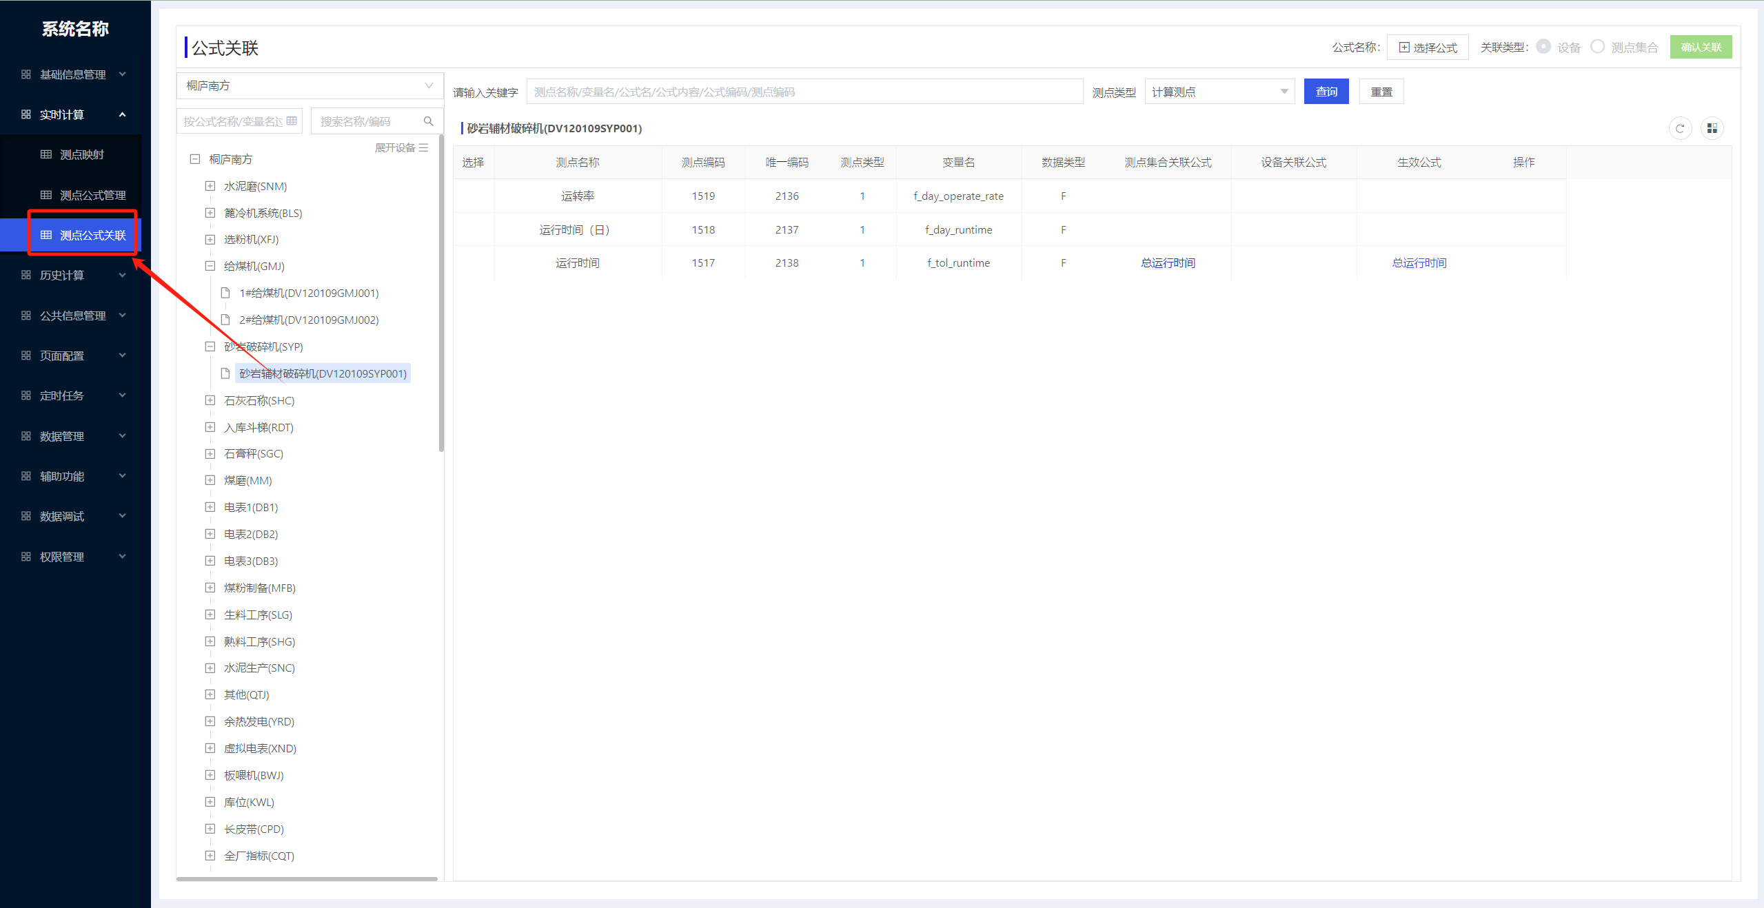Expand the 历史计算 sidebar menu
Viewport: 1764px width, 908px height.
pos(75,275)
